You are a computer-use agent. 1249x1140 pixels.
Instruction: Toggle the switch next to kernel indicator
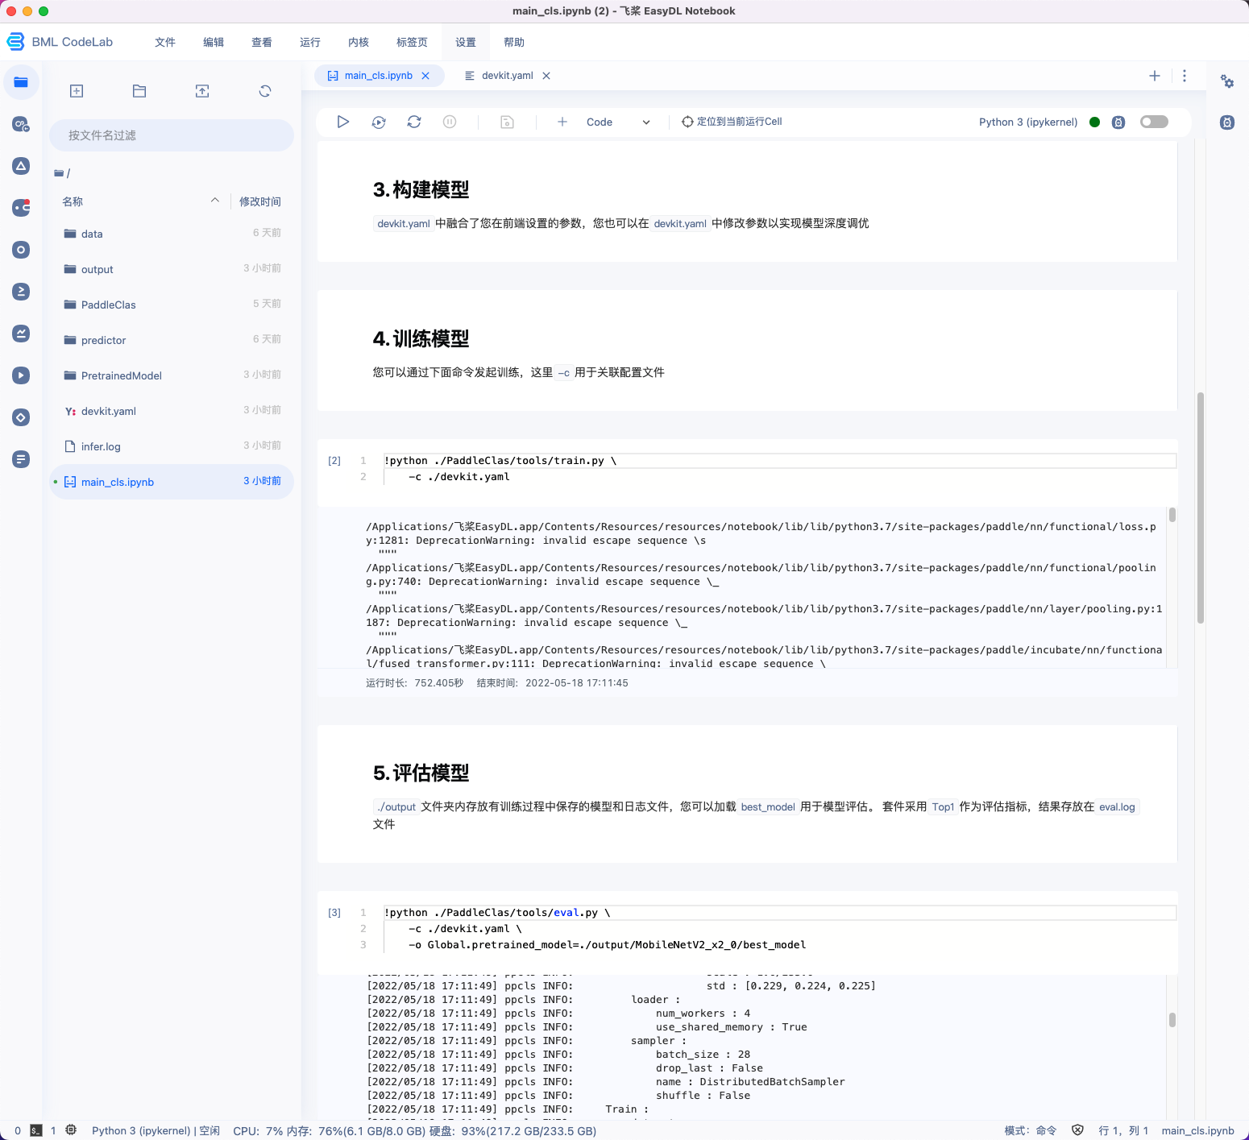1154,122
